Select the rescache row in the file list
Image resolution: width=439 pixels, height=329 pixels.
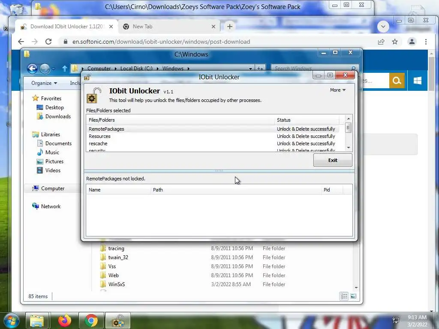coord(212,144)
